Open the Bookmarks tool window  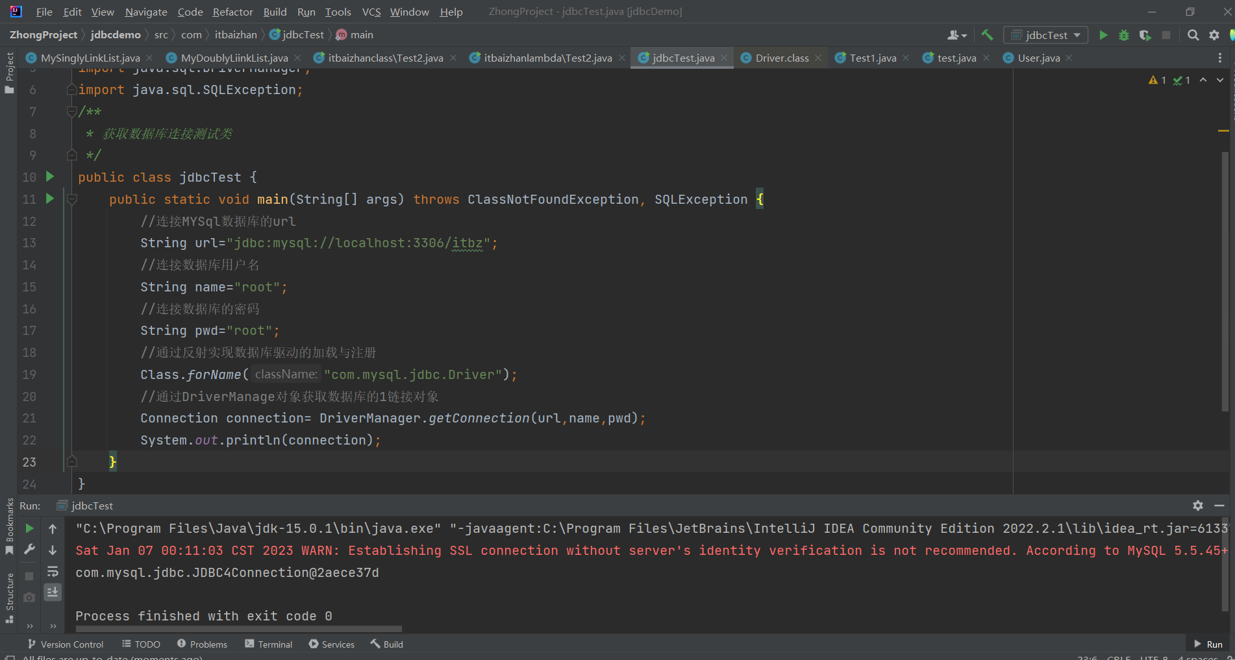tap(9, 526)
